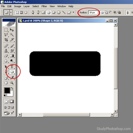133x133 pixels.
Task: Click the horizontal scrollbar left arrow
Action: click(x=20, y=114)
